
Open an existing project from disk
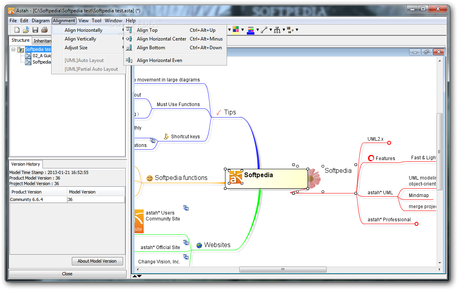(x=26, y=30)
